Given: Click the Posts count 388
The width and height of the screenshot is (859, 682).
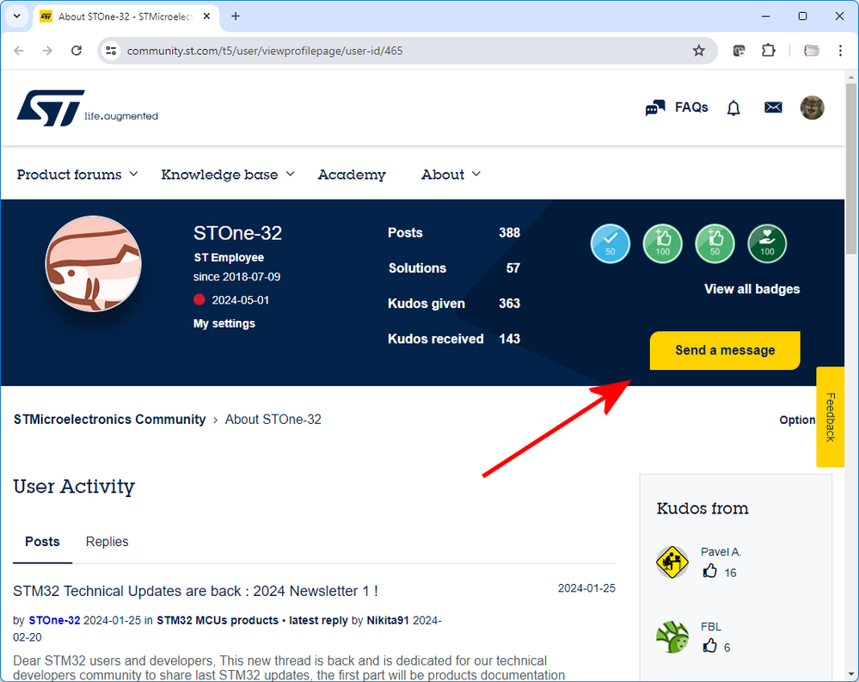Looking at the screenshot, I should click(x=509, y=232).
